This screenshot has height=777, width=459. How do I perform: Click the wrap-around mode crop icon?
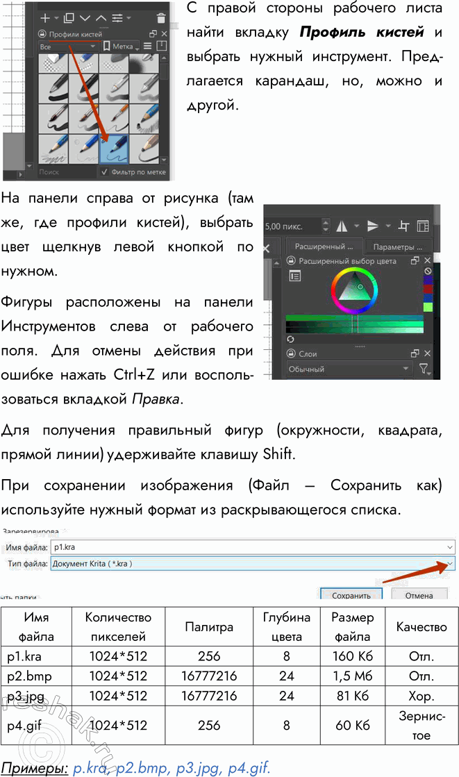click(x=403, y=226)
